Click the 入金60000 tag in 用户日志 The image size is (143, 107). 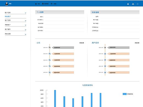click(118, 54)
